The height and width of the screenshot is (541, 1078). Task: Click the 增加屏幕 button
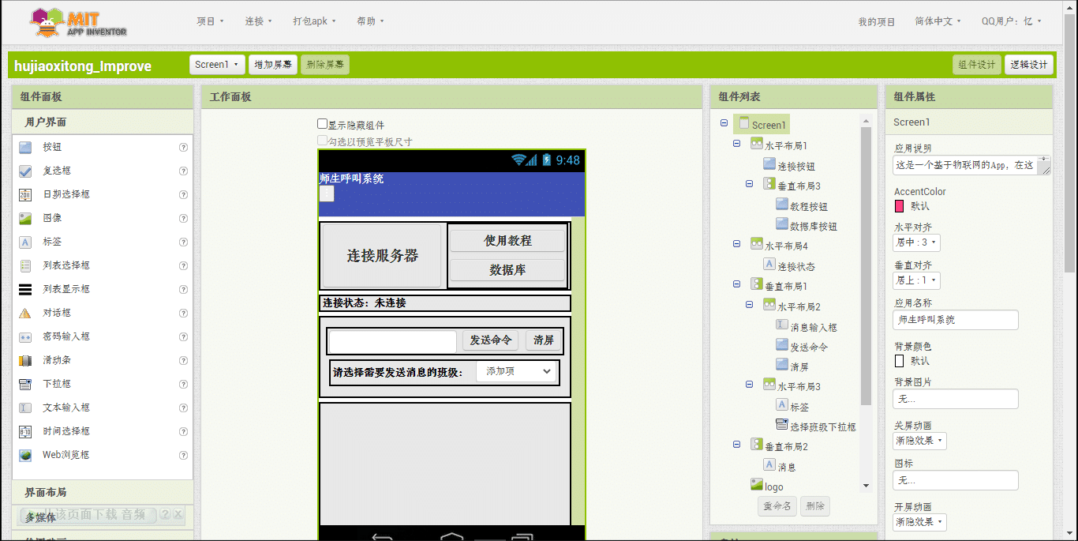pyautogui.click(x=273, y=64)
